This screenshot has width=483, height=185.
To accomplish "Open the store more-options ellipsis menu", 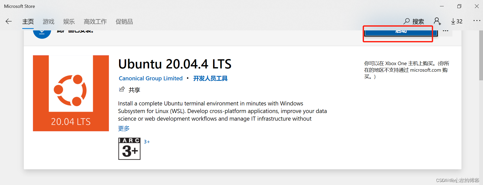I will pos(477,21).
